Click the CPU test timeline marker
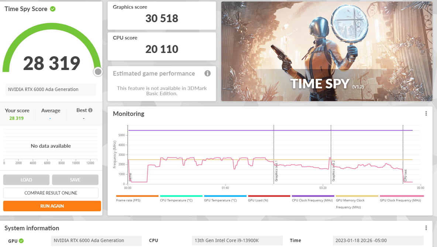Viewport: 437px width, 247px height. [405, 176]
